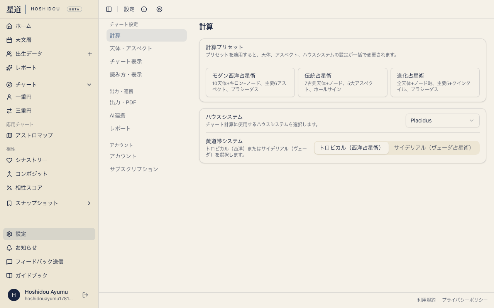Click the person icon beside 一重円

[9, 97]
